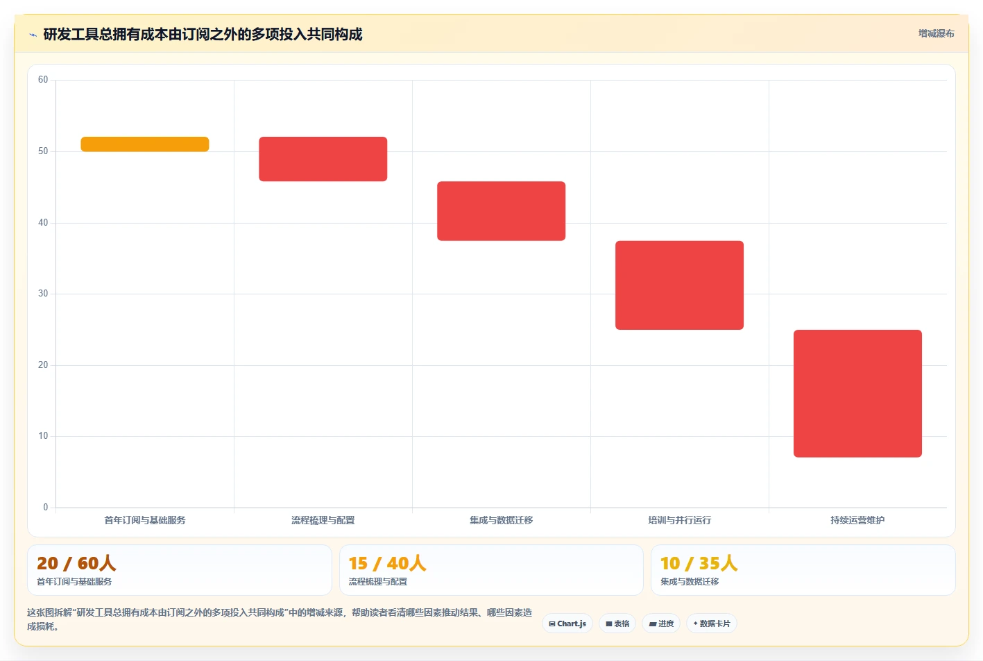The image size is (983, 661).
Task: Click the y-axis value 10
Action: pos(43,436)
